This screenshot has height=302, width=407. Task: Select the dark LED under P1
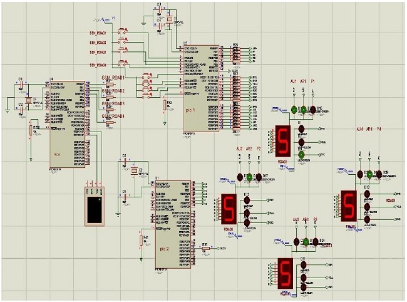[312, 110]
